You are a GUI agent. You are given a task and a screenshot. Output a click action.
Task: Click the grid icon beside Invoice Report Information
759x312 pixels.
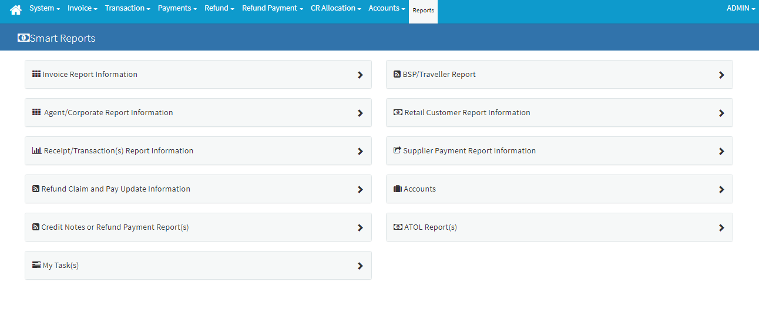click(36, 74)
